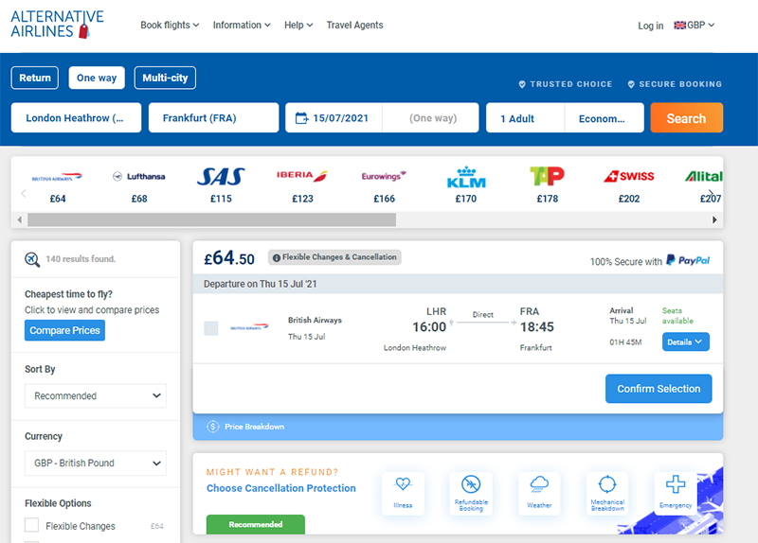Click the calendar icon in date field

coord(301,117)
